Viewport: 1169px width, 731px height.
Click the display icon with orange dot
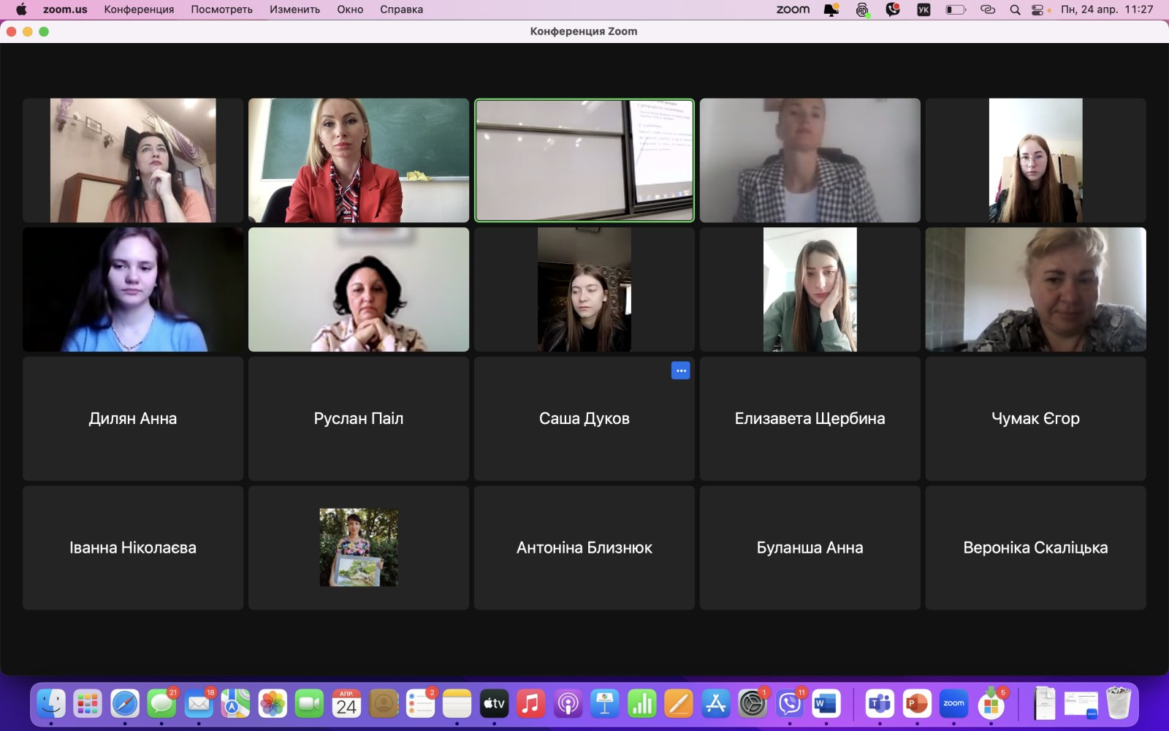831,10
